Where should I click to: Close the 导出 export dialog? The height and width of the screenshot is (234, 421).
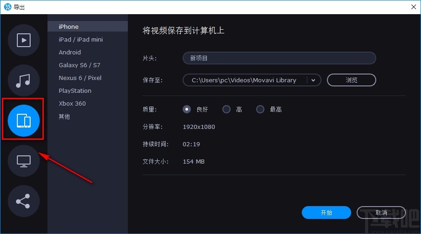pos(414,7)
